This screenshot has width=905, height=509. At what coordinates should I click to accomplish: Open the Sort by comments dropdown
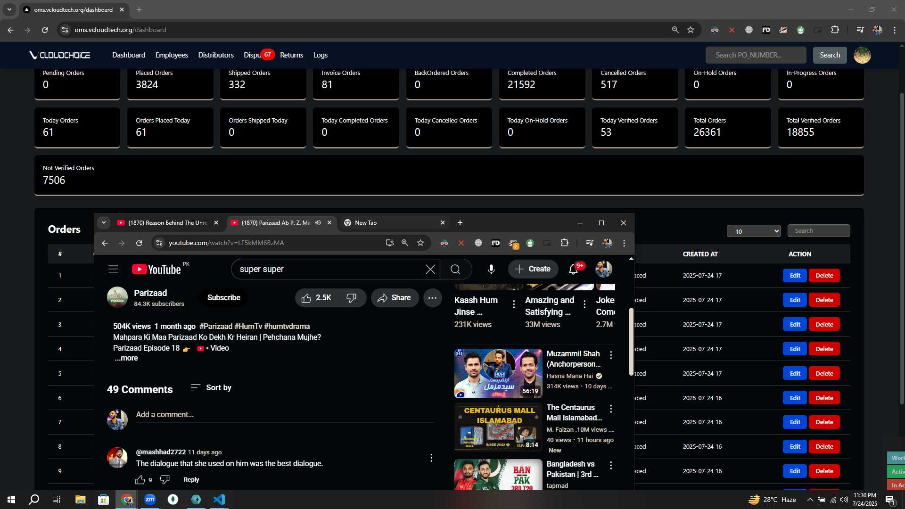tap(211, 388)
